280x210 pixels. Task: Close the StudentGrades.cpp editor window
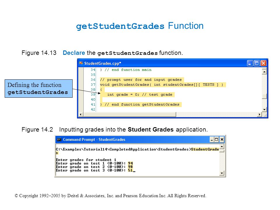tap(264, 63)
